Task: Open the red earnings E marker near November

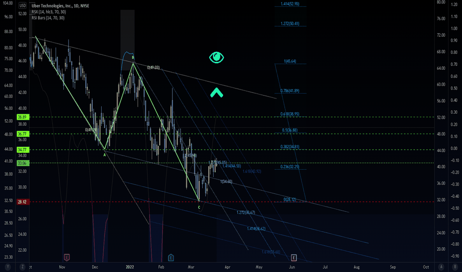Action: coord(67,258)
